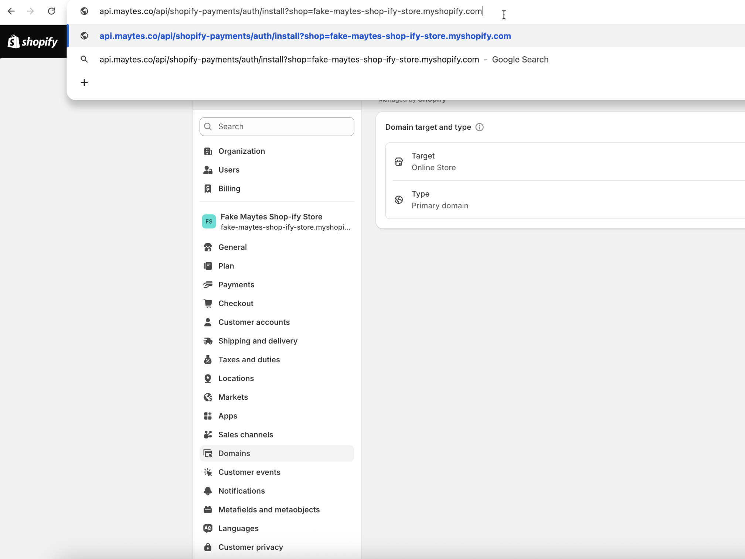745x559 pixels.
Task: Click the Locations pin icon
Action: tap(208, 379)
